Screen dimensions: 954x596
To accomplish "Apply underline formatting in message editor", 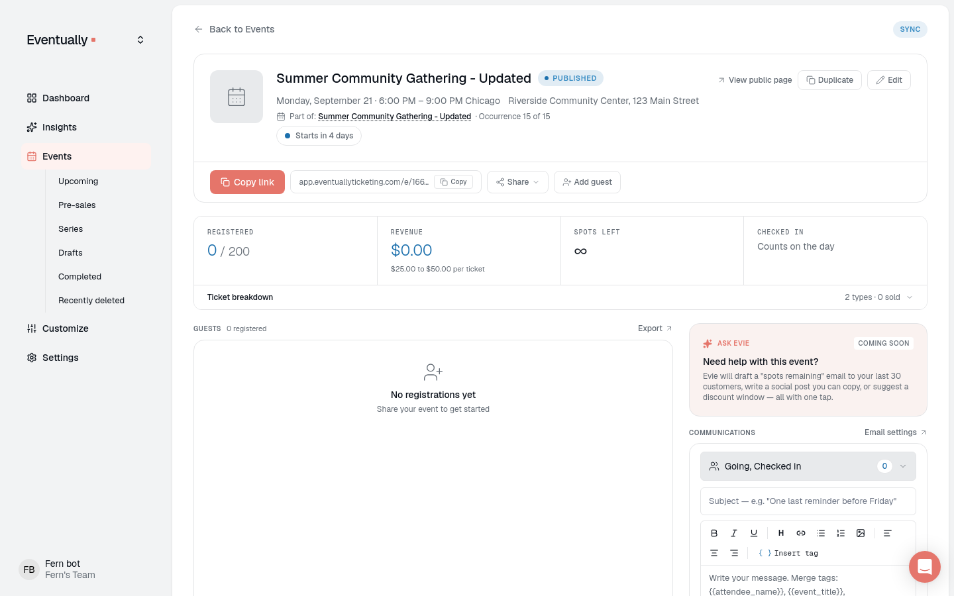I will point(754,533).
